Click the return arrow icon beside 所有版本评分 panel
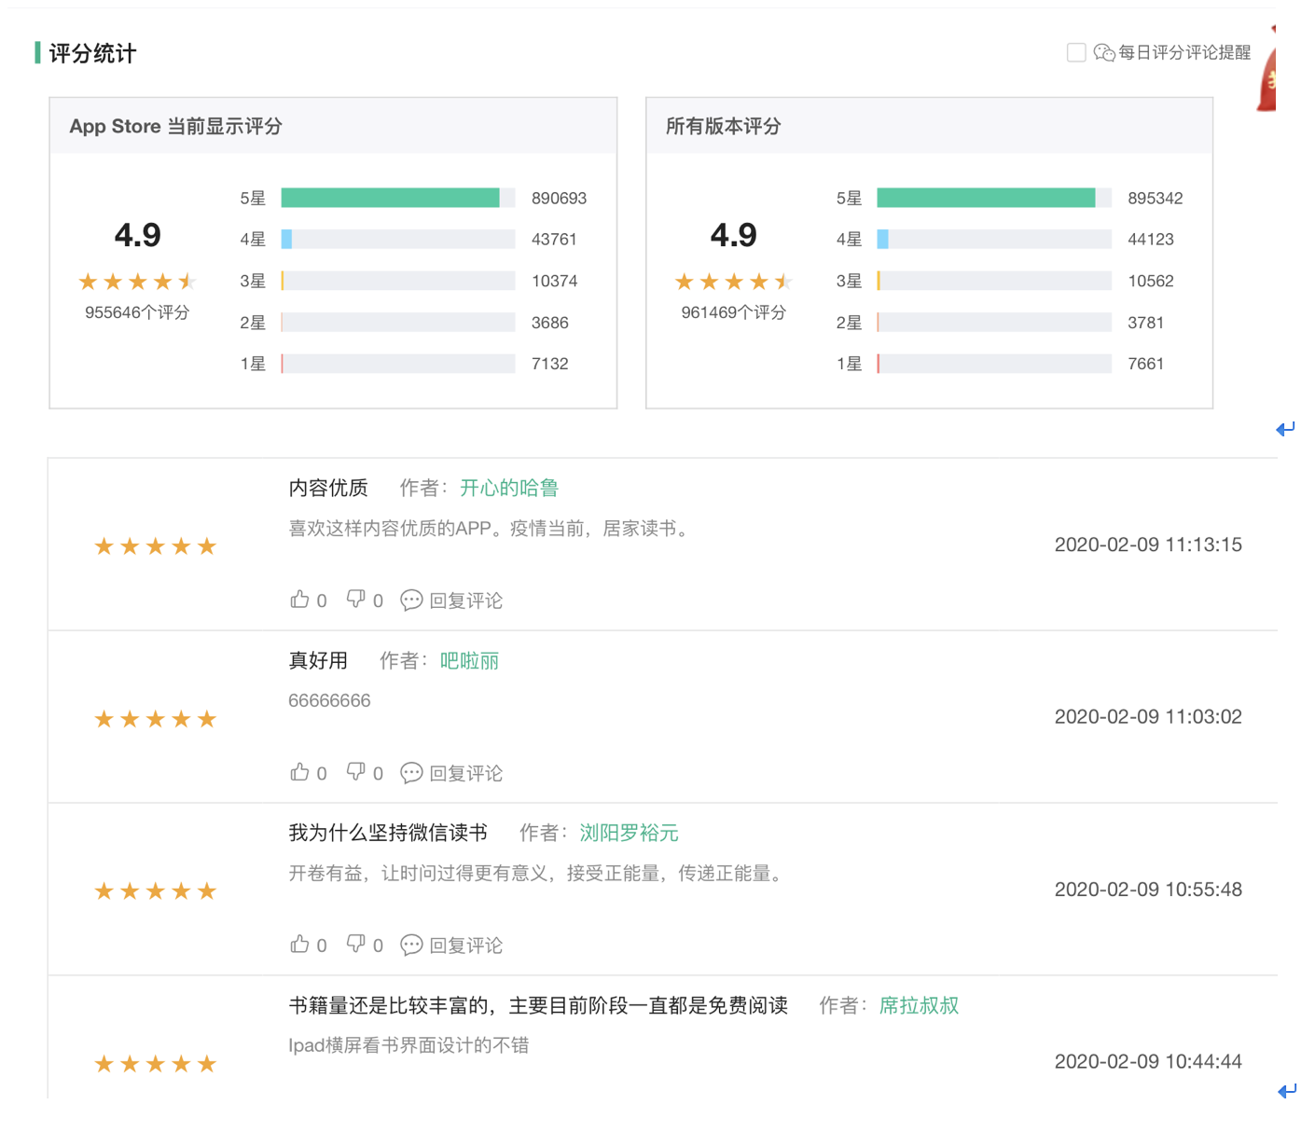Screen dimensions: 1315x1132 (x=1285, y=429)
